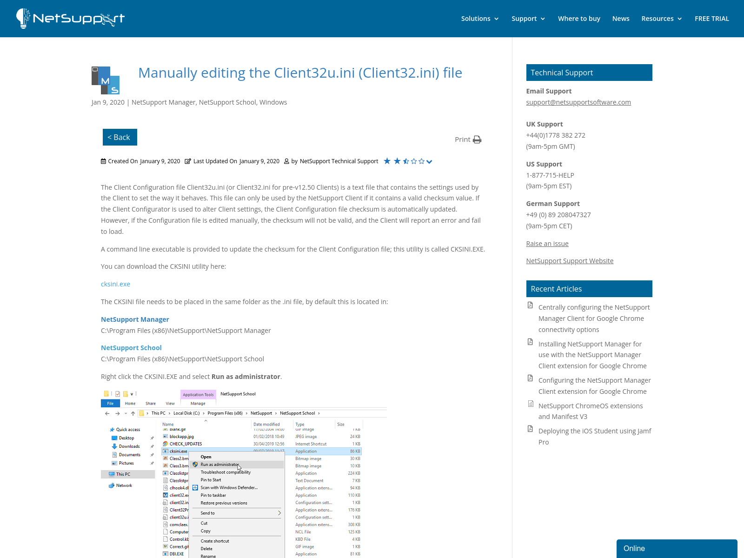Click German number +49 (0) 89 208047327

(x=558, y=215)
